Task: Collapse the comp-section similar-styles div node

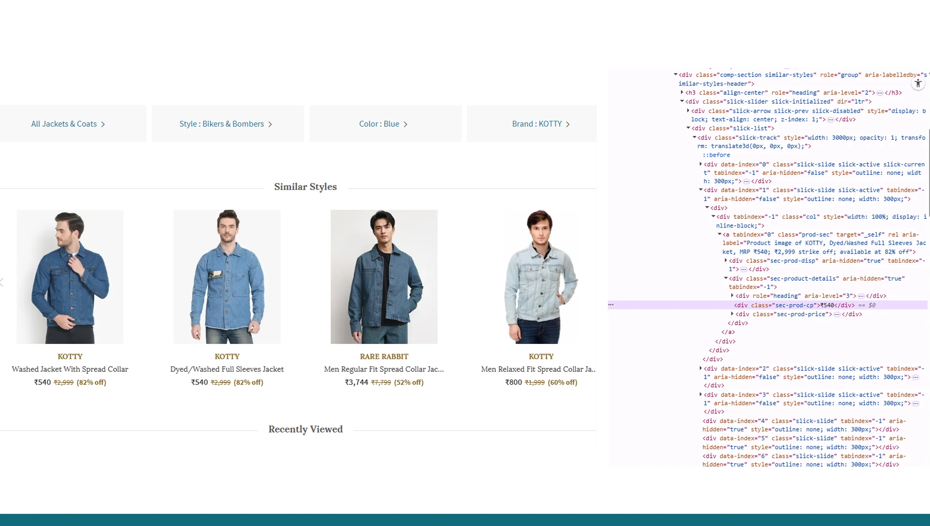Action: (675, 74)
